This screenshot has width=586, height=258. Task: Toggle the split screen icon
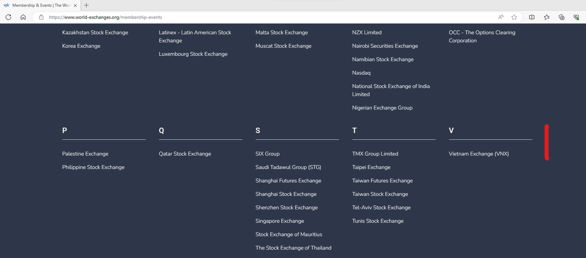(x=531, y=17)
